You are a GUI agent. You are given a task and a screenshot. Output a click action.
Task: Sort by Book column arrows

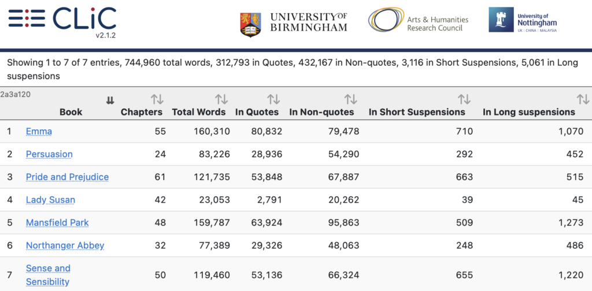[110, 100]
